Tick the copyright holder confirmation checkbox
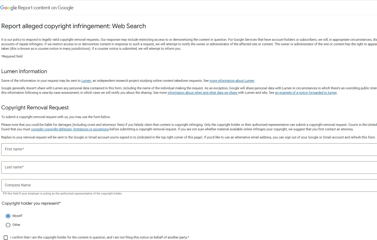This screenshot has height=240, width=377. (6, 238)
